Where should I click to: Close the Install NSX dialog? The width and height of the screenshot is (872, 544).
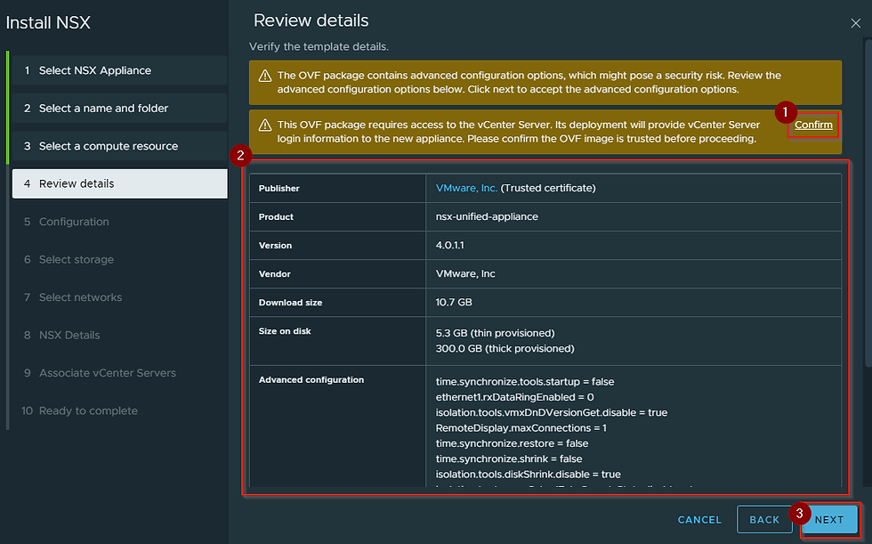click(855, 23)
